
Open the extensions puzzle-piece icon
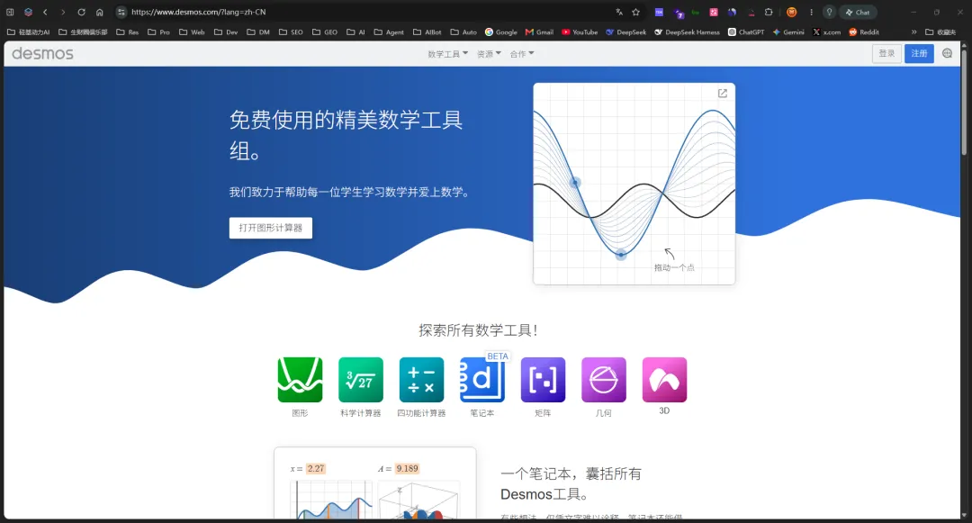pyautogui.click(x=769, y=12)
